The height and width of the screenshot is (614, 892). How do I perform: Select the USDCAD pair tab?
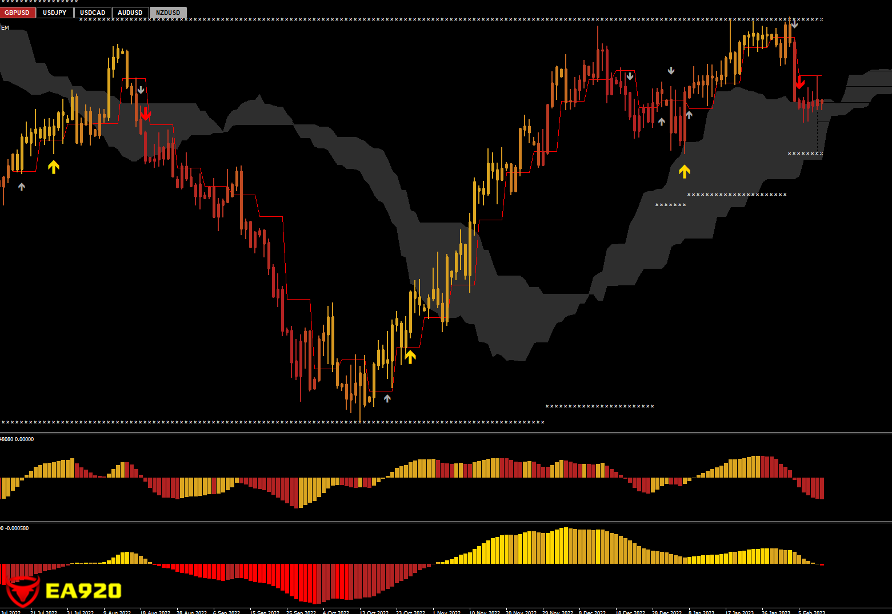[93, 13]
